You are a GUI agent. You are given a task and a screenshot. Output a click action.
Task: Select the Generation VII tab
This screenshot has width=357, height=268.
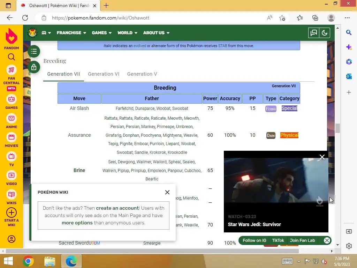pyautogui.click(x=63, y=74)
